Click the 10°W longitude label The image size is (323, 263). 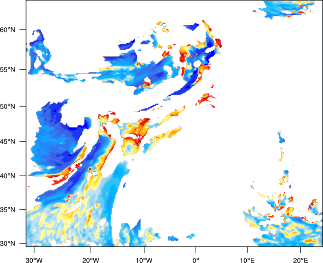(x=144, y=260)
